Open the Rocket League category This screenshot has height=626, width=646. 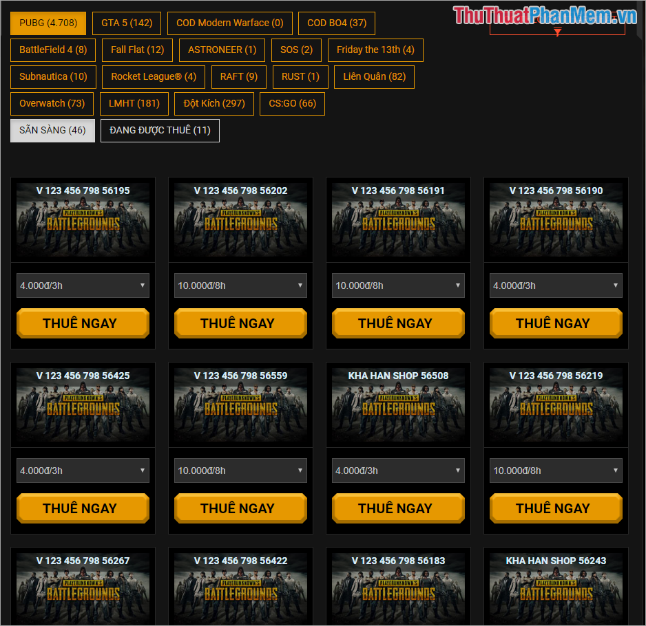click(x=153, y=76)
